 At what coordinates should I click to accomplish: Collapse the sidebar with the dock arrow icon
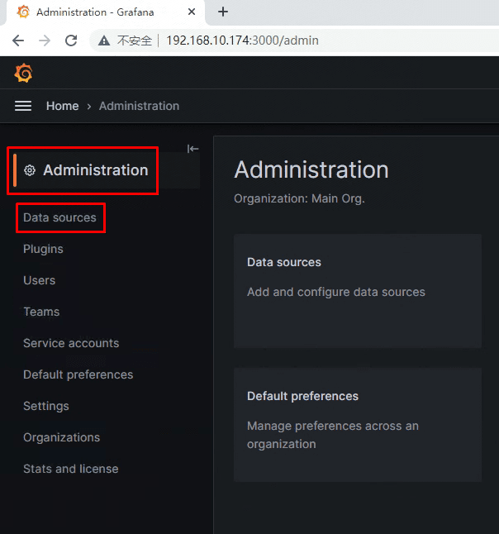pyautogui.click(x=192, y=149)
